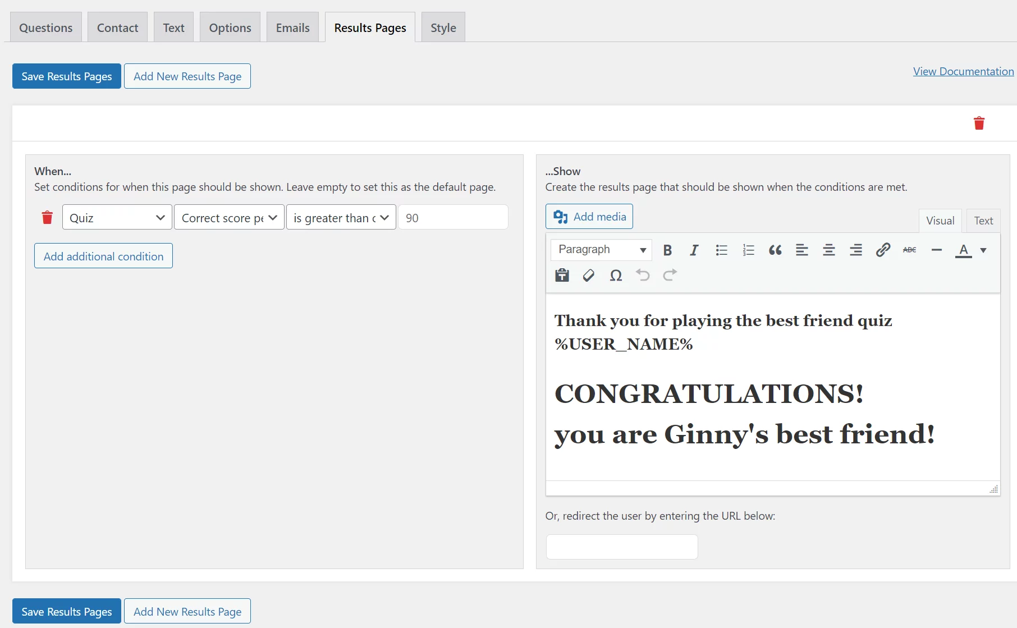Delete this results page with red trash
1017x628 pixels.
[x=979, y=123]
